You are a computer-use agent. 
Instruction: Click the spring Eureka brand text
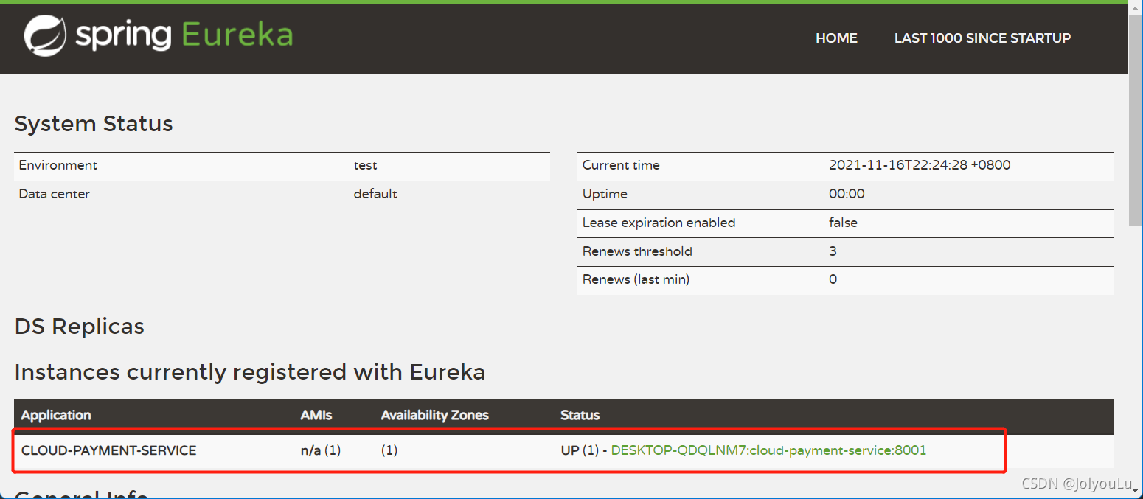click(x=184, y=35)
